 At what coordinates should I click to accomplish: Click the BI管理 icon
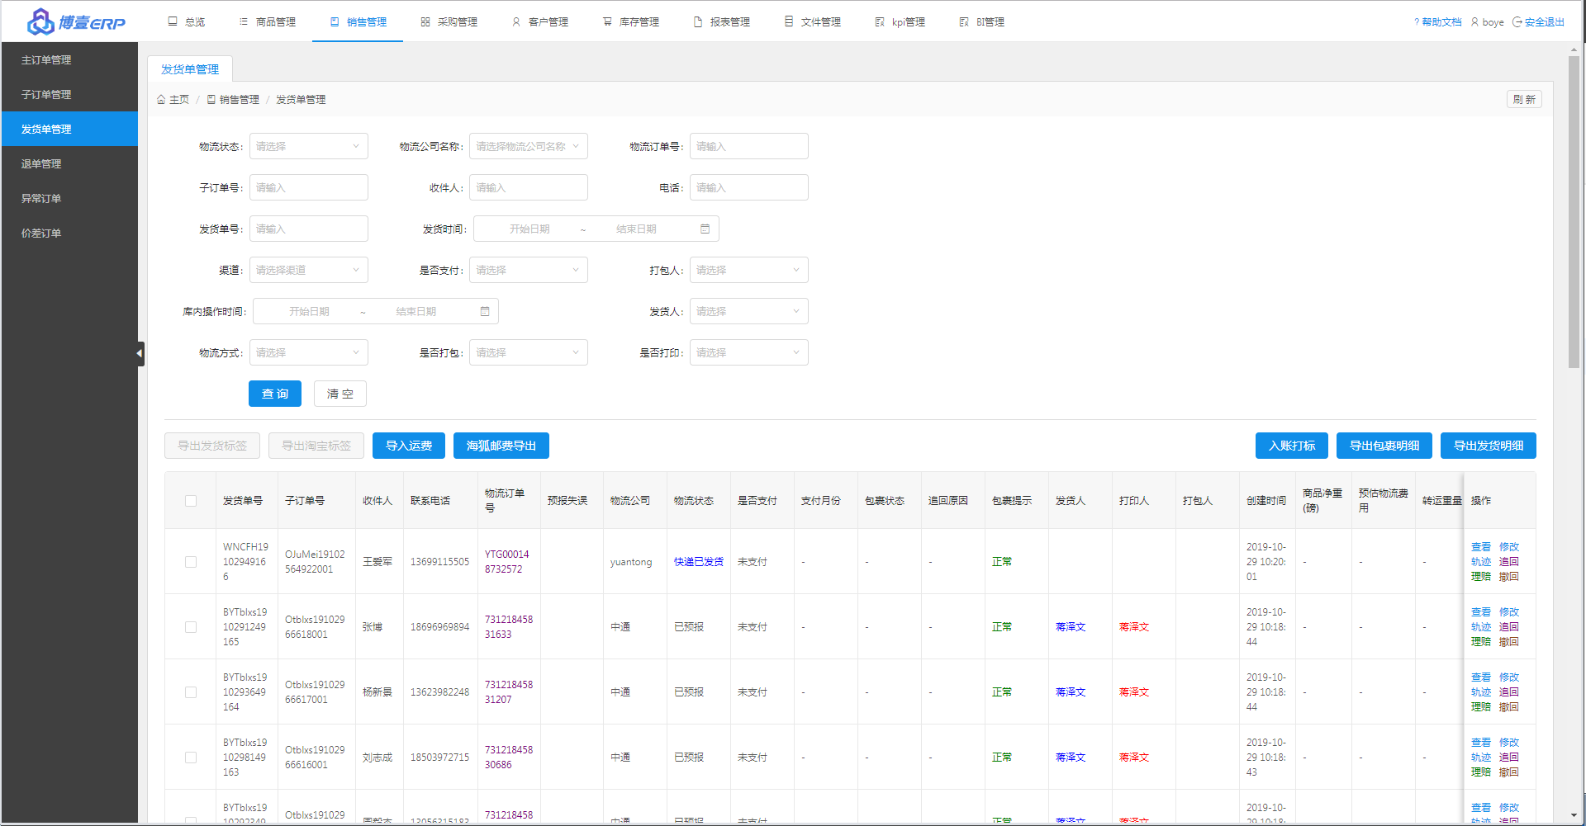coord(964,22)
